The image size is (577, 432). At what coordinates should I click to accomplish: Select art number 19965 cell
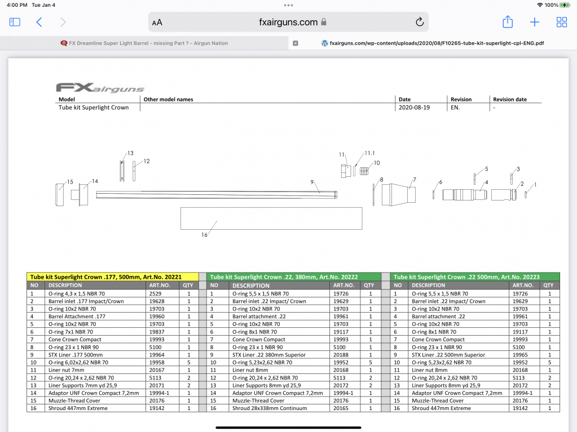[524, 355]
